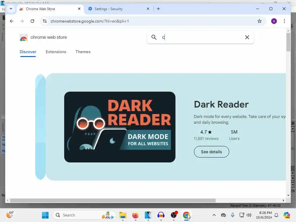Click the horizontal page scrollbar
Image resolution: width=296 pixels, height=222 pixels.
point(113,200)
